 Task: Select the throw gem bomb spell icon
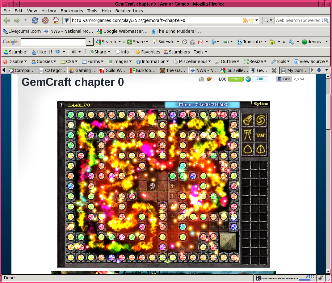248,120
